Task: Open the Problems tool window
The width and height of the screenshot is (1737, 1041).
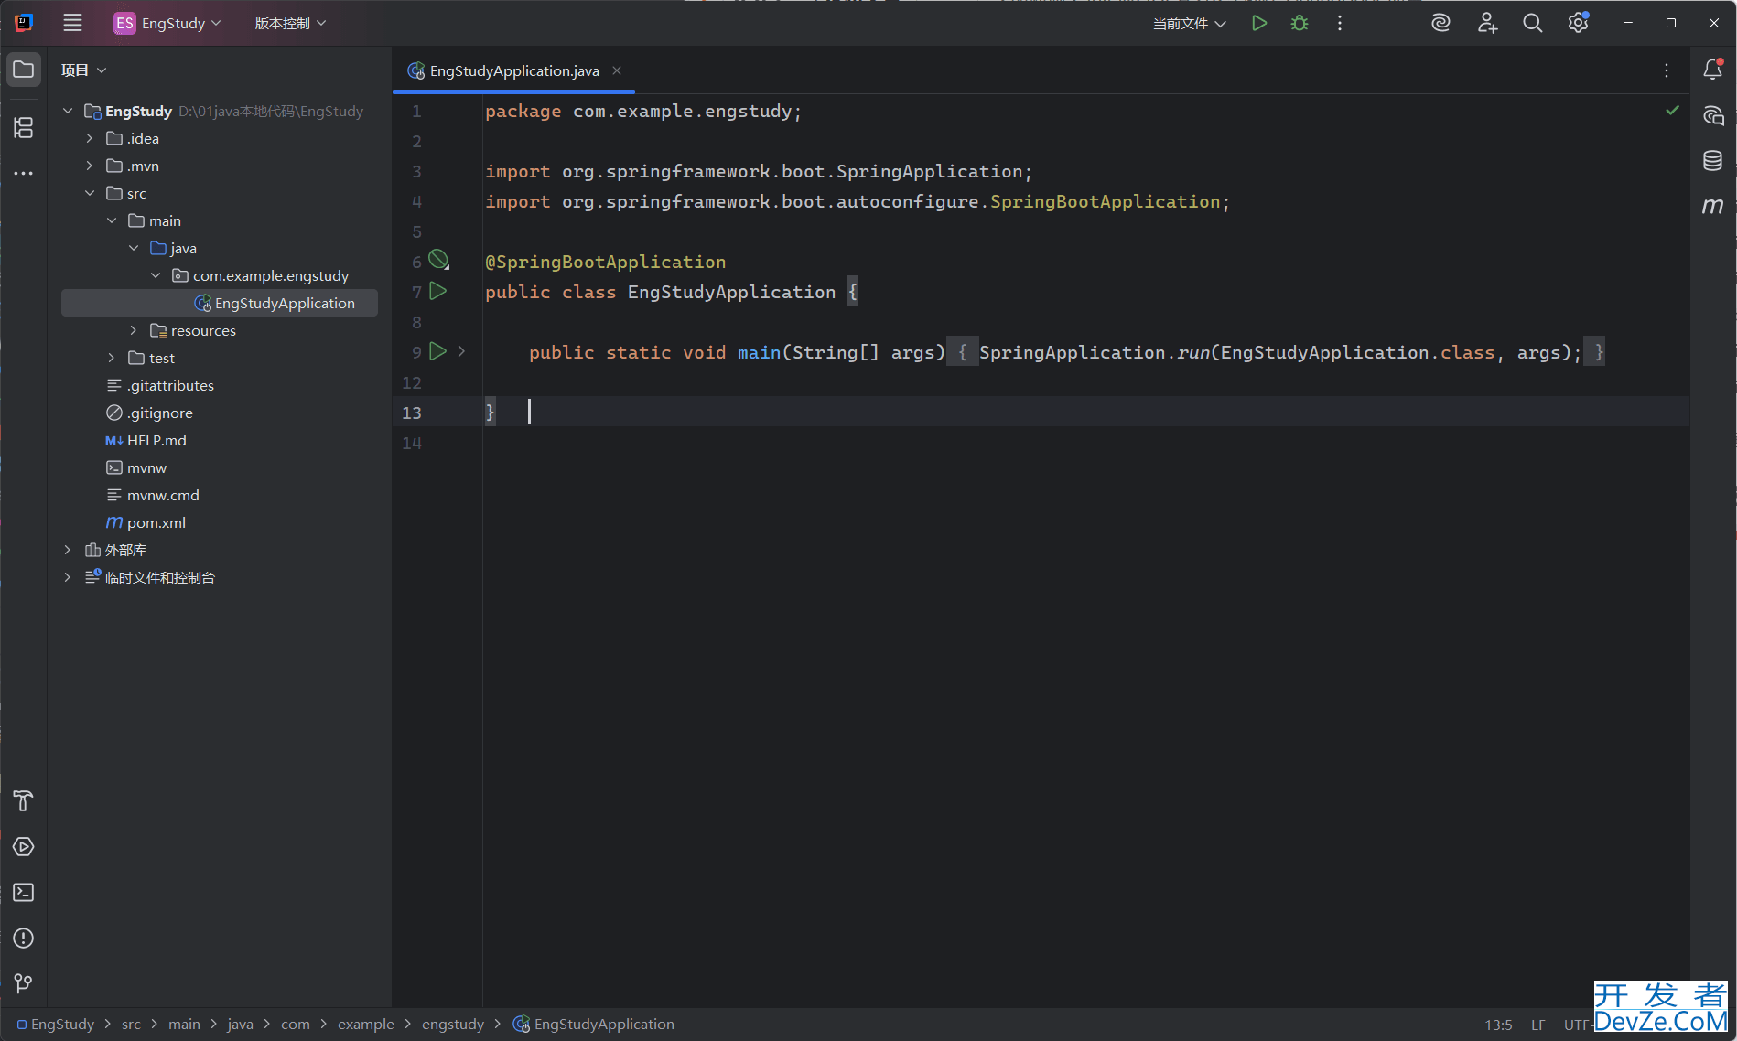Action: tap(24, 939)
